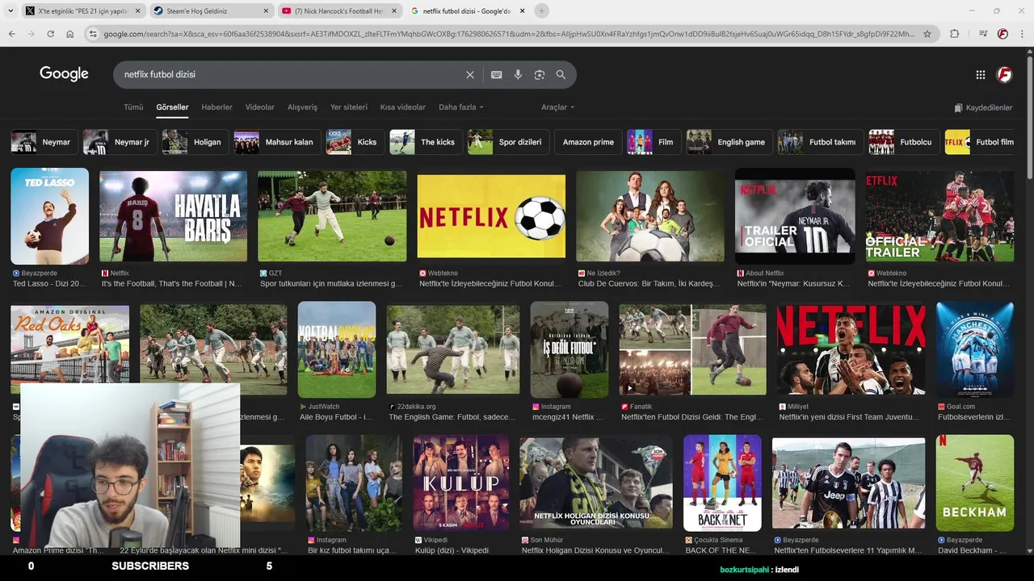Select the Görseller tab

coord(172,107)
